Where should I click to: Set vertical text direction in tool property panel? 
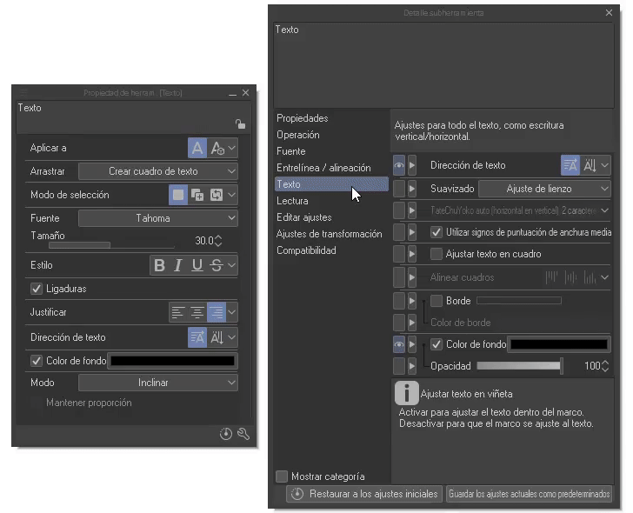(x=217, y=337)
